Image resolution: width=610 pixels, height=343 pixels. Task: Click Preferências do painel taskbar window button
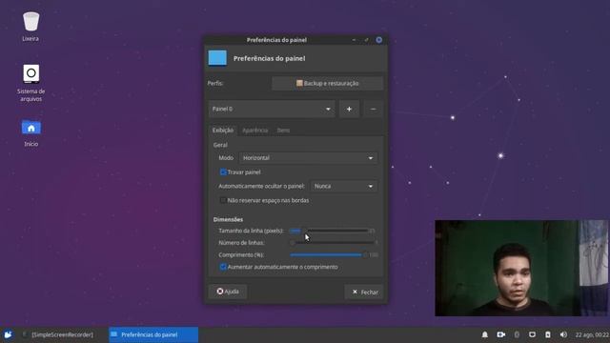coord(153,334)
